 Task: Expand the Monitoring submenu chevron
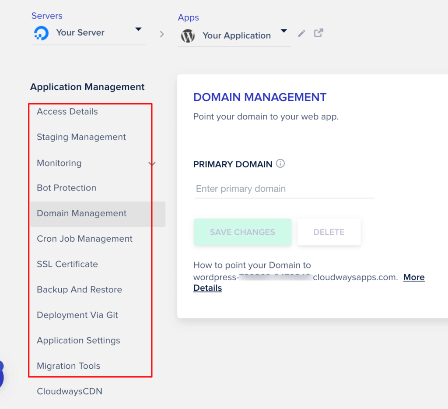(152, 164)
